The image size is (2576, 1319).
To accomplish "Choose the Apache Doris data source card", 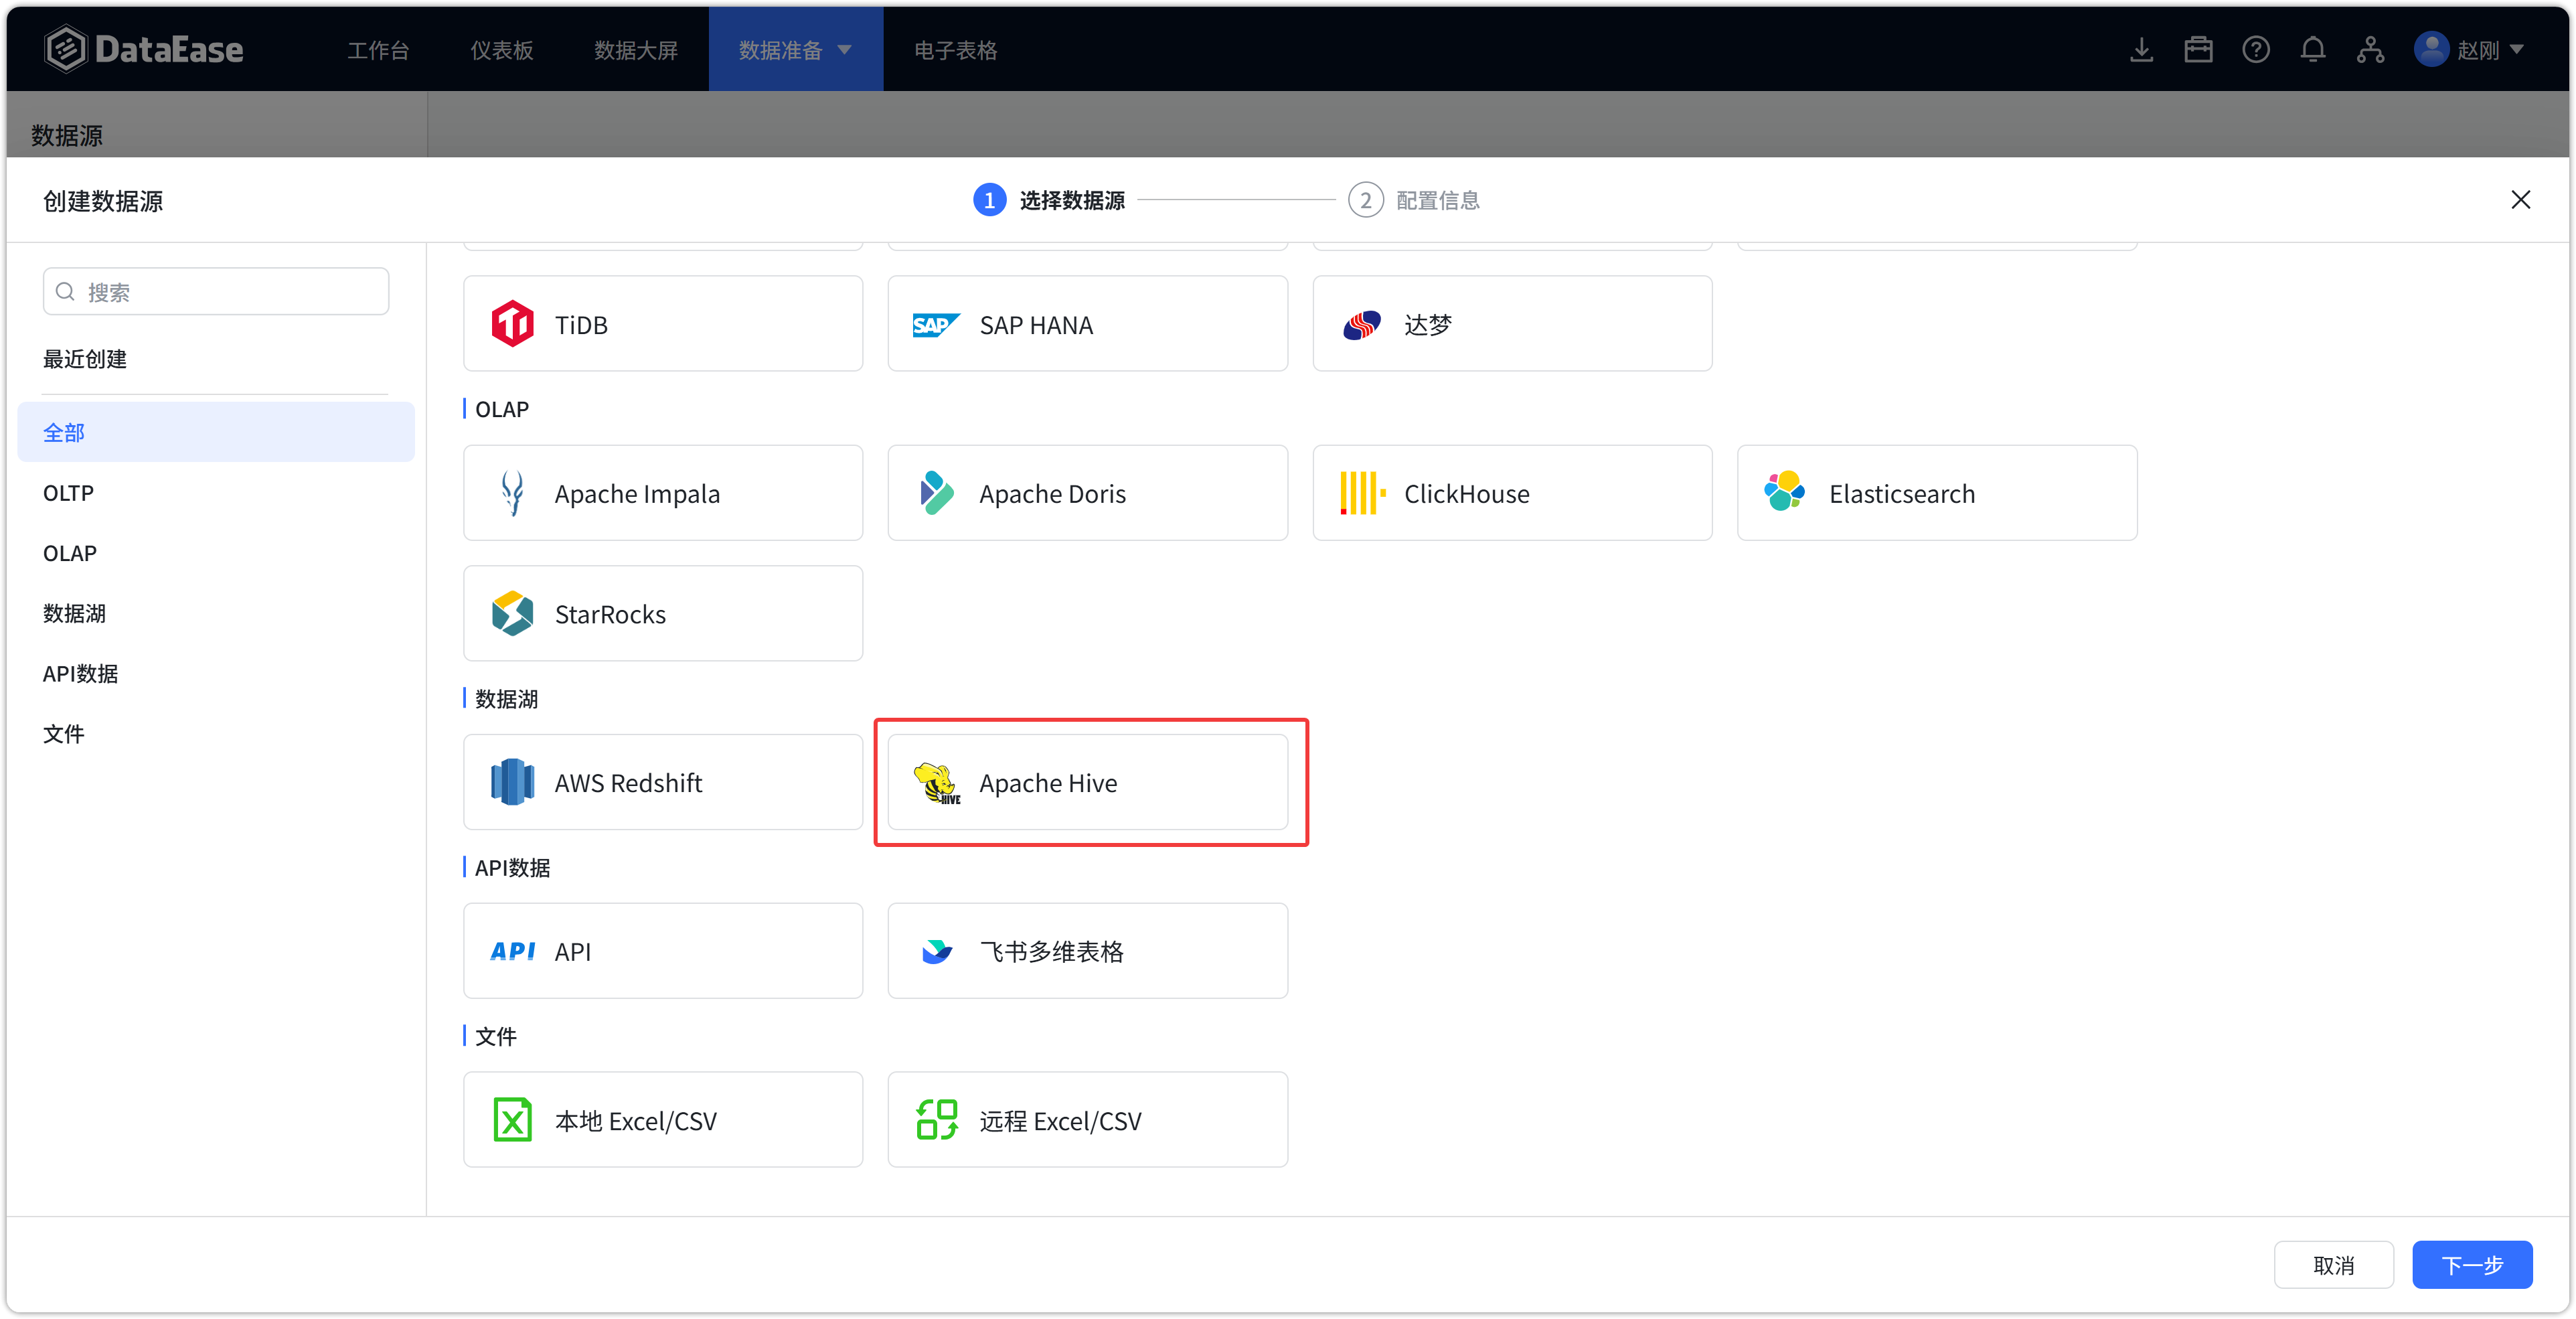I will (x=1088, y=493).
